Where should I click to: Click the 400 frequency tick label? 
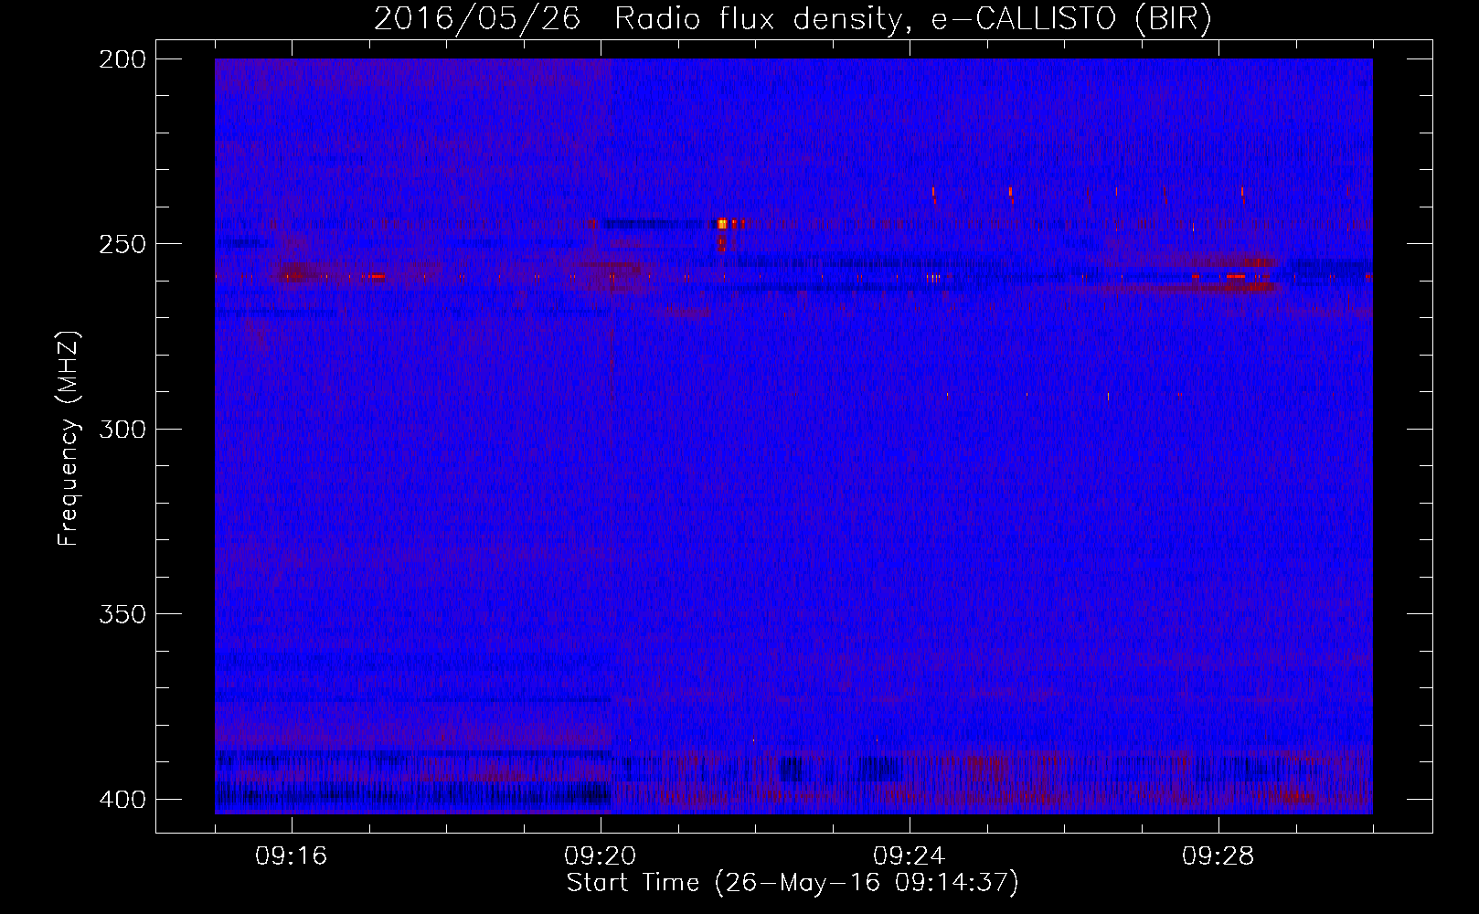[x=122, y=800]
